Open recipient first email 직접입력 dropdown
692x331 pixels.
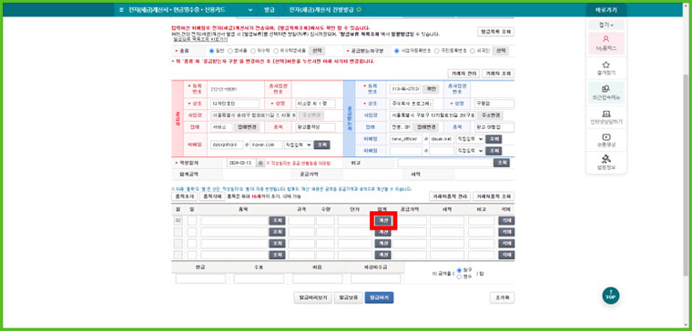pos(470,139)
